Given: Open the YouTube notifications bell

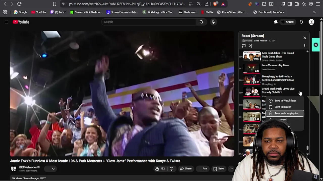Looking at the screenshot, I should pyautogui.click(x=301, y=22).
